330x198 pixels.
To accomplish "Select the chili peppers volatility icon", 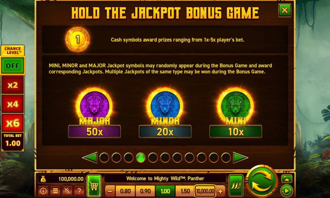I will click(236, 186).
